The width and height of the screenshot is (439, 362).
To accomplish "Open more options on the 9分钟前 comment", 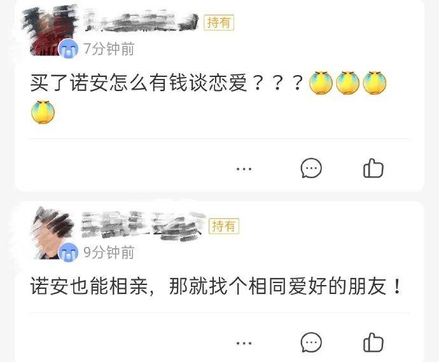I will 244,344.
